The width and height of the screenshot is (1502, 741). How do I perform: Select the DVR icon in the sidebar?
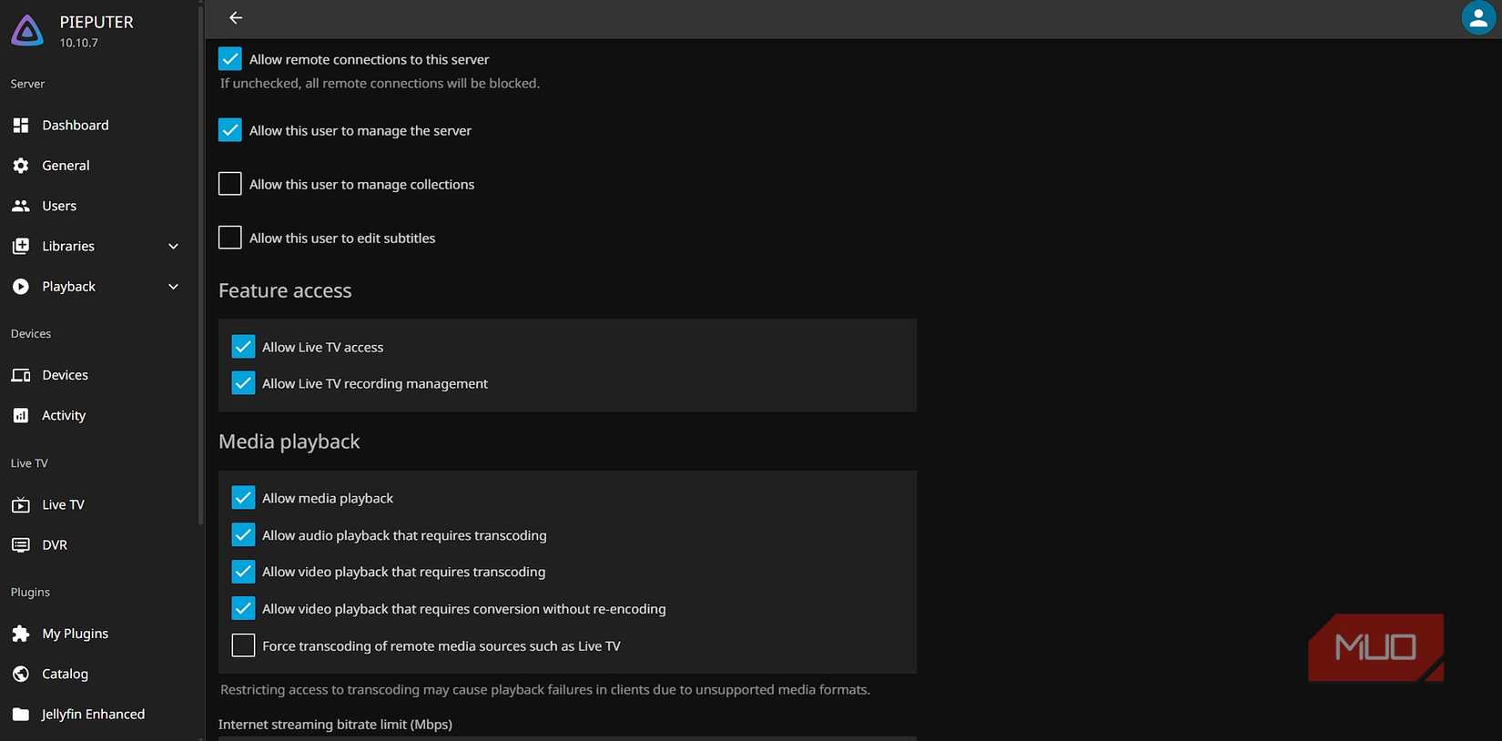(x=20, y=544)
